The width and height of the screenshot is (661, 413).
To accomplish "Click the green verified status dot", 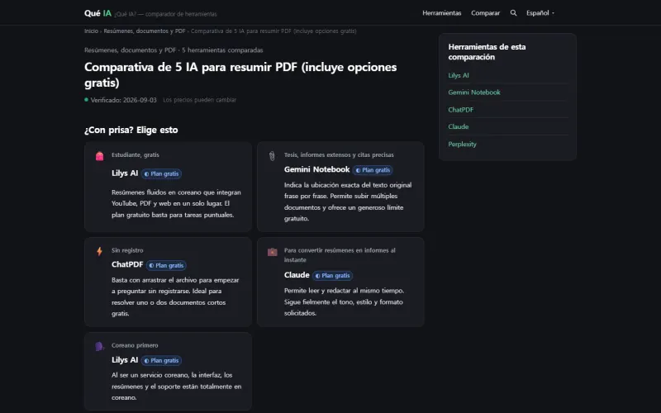I will point(87,100).
